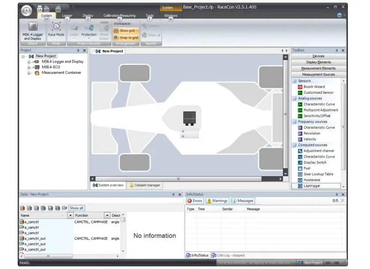This screenshot has height=269, width=370.
Task: Select the Hysteresis icon
Action: pyautogui.click(x=300, y=180)
